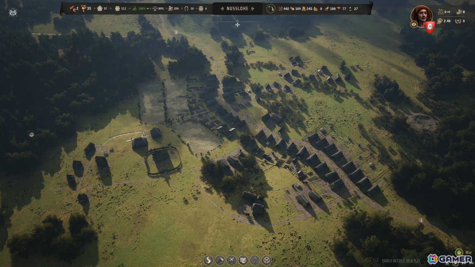Open the army crossed swords menu

point(232,260)
